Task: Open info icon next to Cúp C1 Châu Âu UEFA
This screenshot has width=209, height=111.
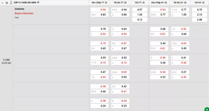Action: (x=38, y=2)
